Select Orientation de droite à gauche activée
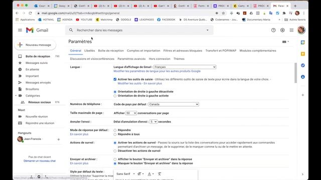 115,95
